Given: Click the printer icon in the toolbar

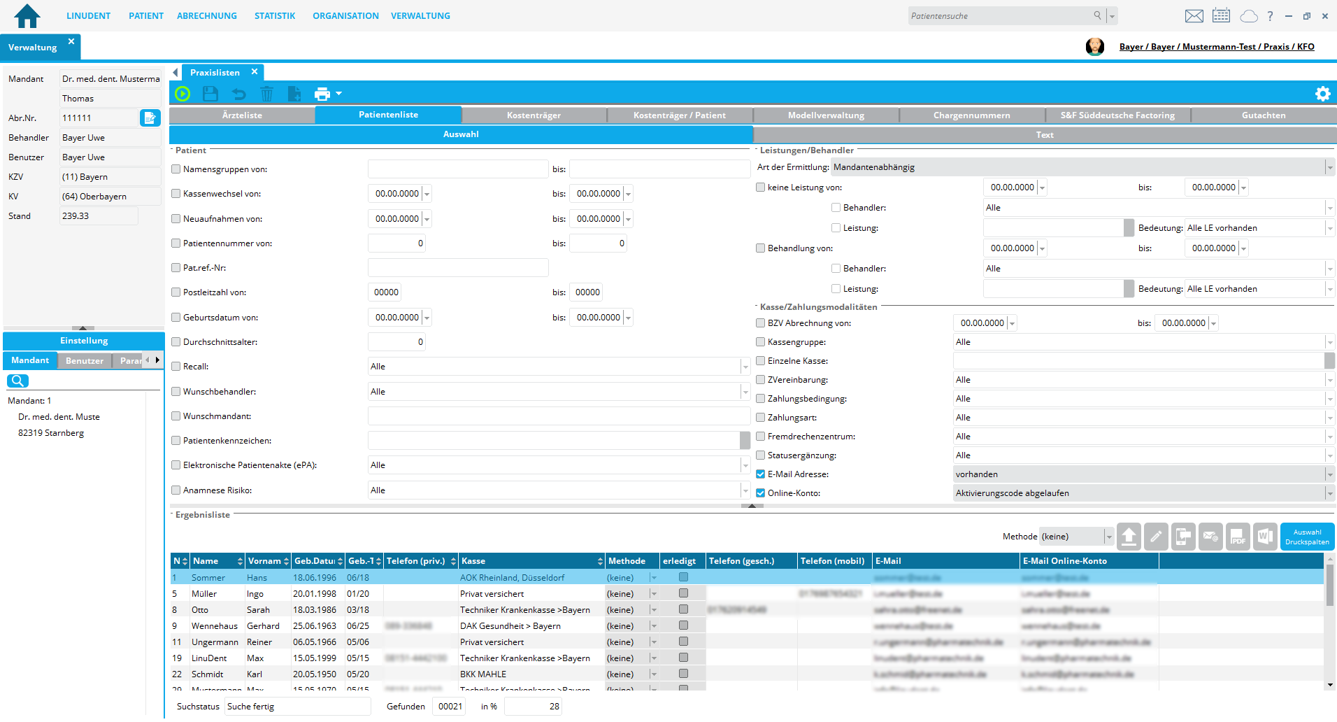Looking at the screenshot, I should [322, 94].
